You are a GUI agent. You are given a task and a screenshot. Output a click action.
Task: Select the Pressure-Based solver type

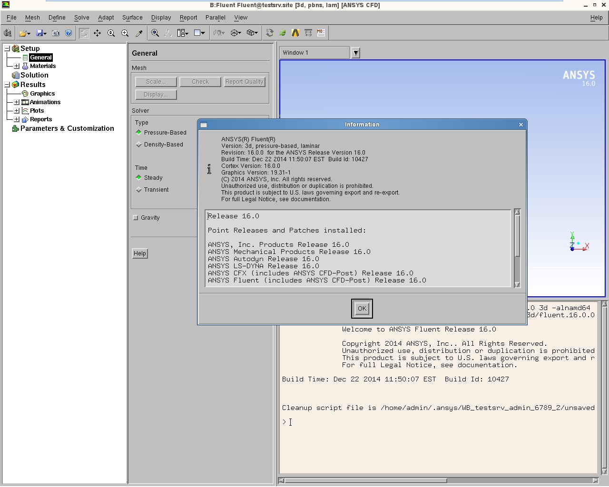pyautogui.click(x=139, y=133)
